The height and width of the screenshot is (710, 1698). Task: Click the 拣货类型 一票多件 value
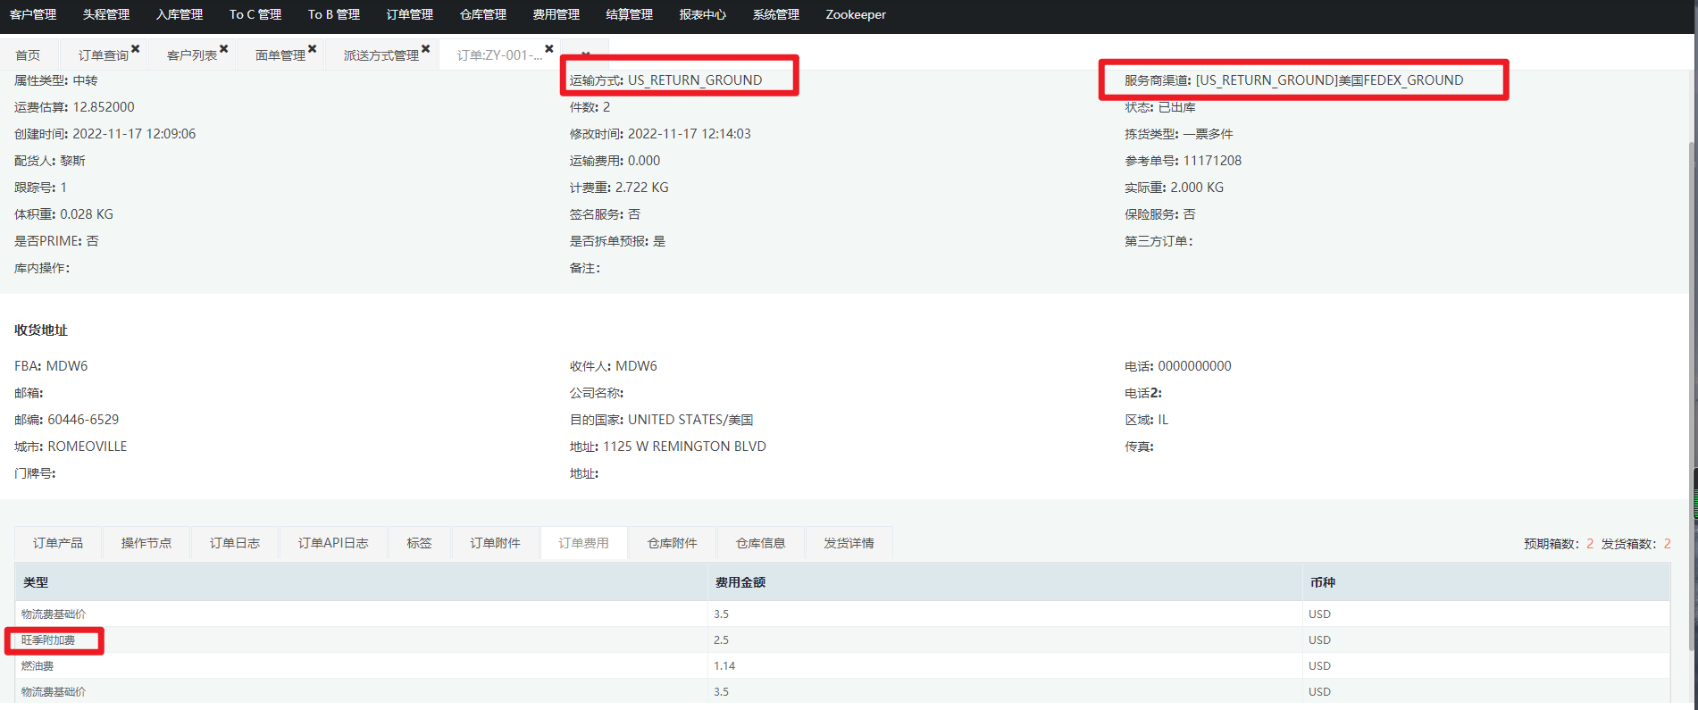coord(1209,134)
